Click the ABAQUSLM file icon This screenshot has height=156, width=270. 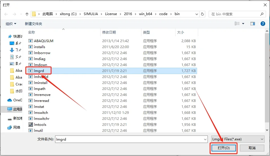pyautogui.click(x=31, y=41)
